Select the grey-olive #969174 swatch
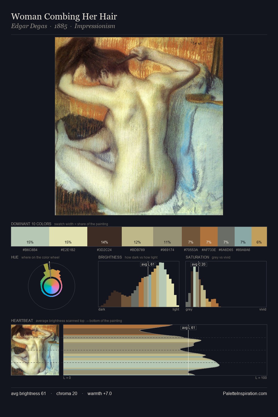 [x=167, y=237]
